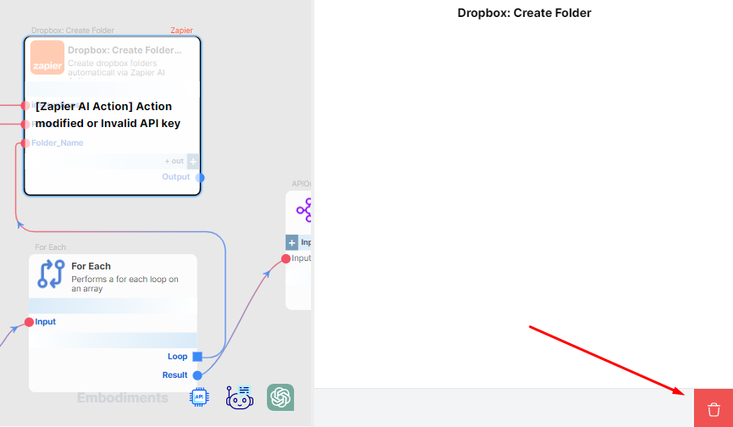Click the 'Dropbox: Create Folder' caption above node
The image size is (733, 427).
coord(73,30)
